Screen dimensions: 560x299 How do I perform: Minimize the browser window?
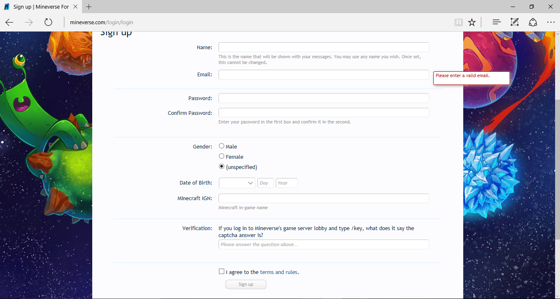(513, 7)
